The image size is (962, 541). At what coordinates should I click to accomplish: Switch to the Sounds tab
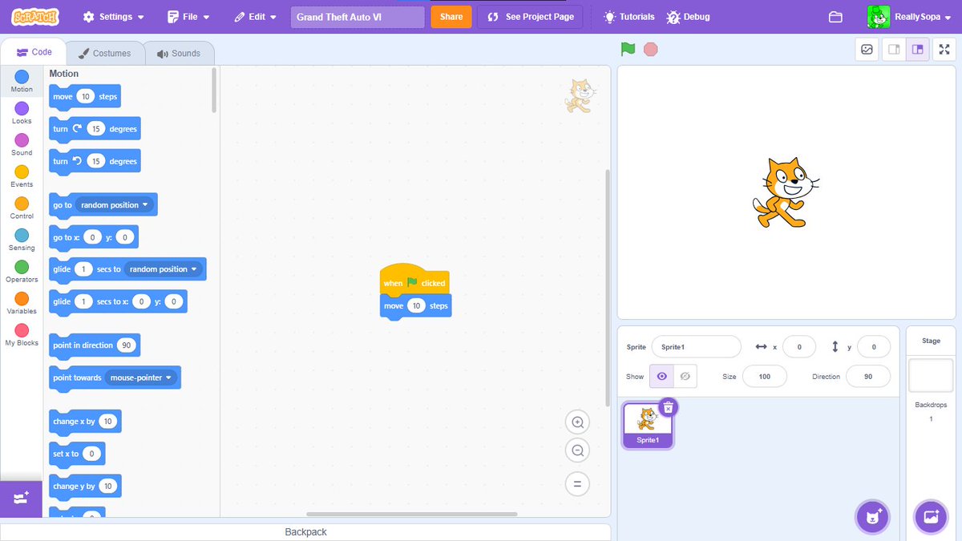coord(178,53)
